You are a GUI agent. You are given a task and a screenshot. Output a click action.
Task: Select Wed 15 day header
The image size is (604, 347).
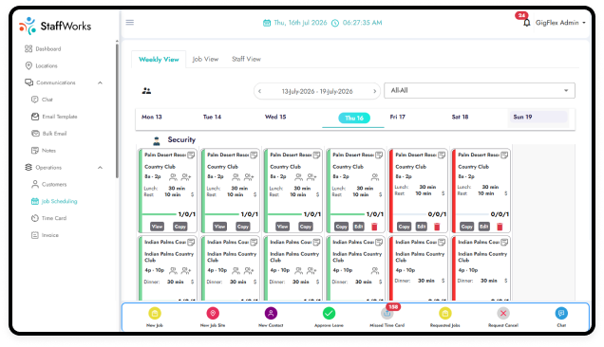[x=275, y=117]
